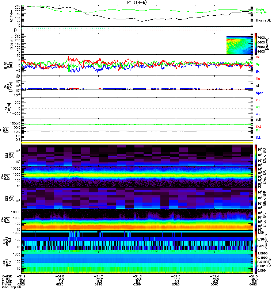Click the ESA elec Eflux color bar
The image size is (274, 292).
(x=256, y=220)
